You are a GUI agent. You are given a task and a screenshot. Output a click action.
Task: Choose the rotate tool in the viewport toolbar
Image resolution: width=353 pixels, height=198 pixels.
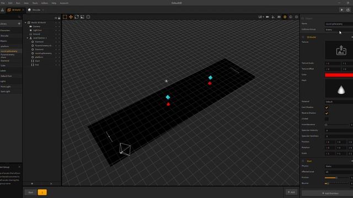click(x=77, y=17)
